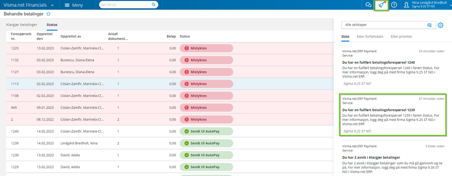Screen dimensions: 452x176
Task: Switch to Etter prioritet tab
Action: [401, 37]
